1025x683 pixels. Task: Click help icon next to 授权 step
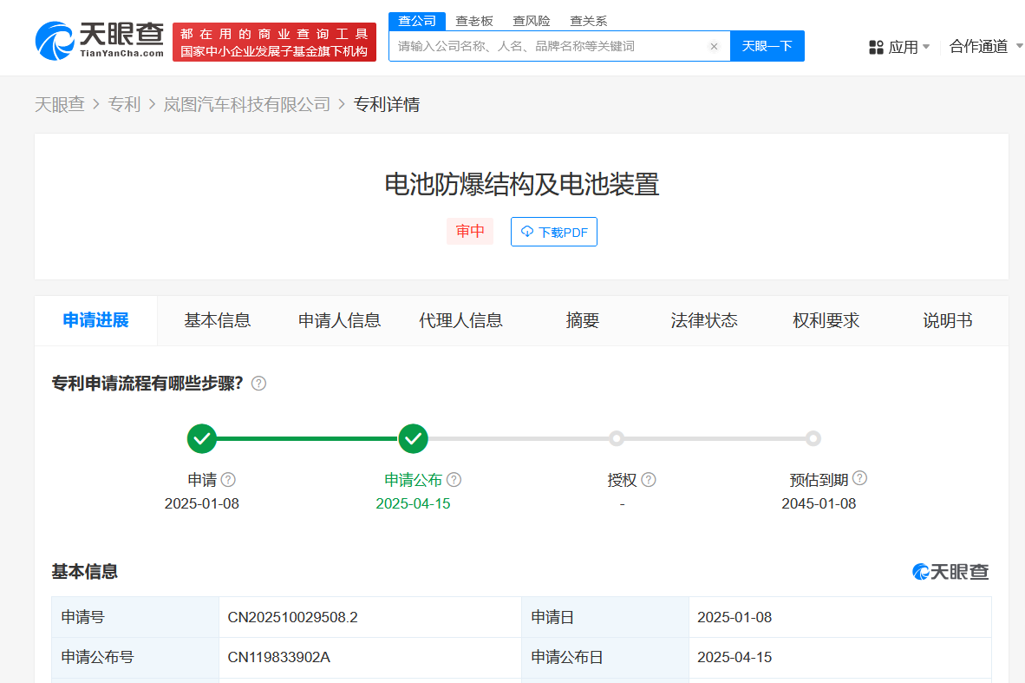(649, 480)
